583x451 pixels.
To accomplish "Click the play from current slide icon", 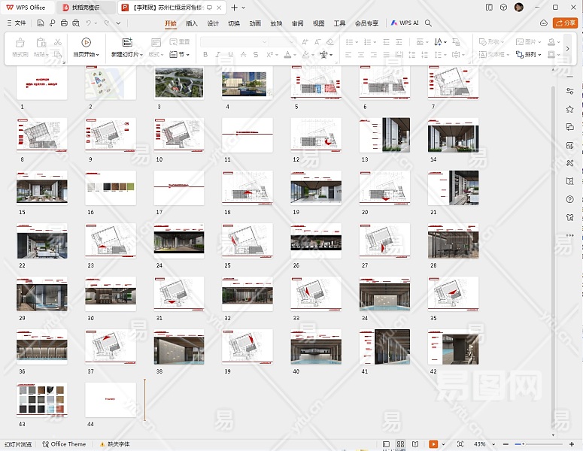I will tap(86, 43).
